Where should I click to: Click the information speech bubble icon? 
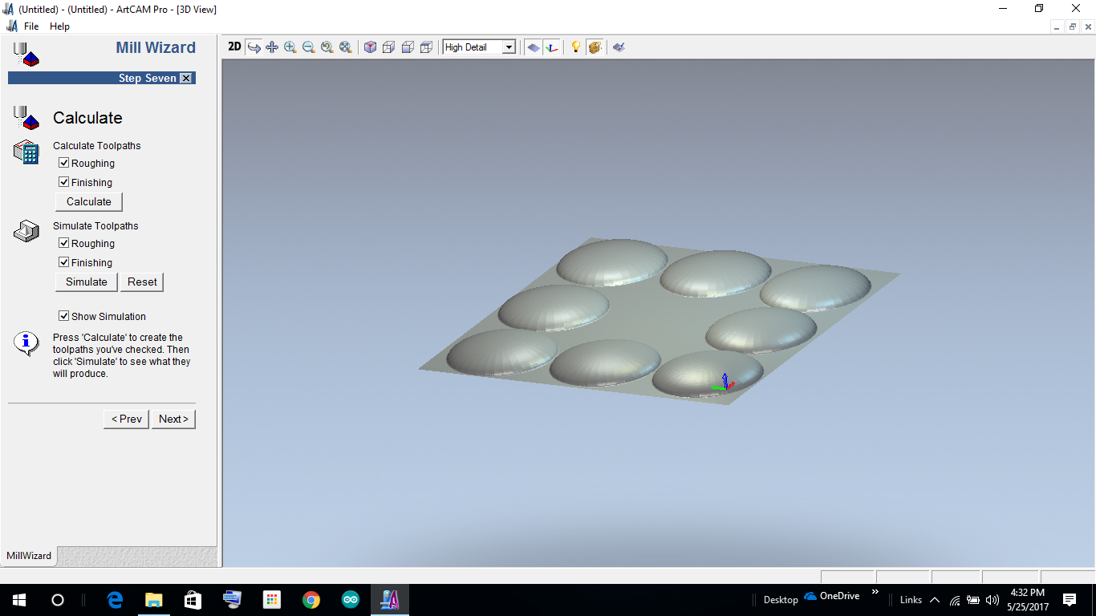26,343
